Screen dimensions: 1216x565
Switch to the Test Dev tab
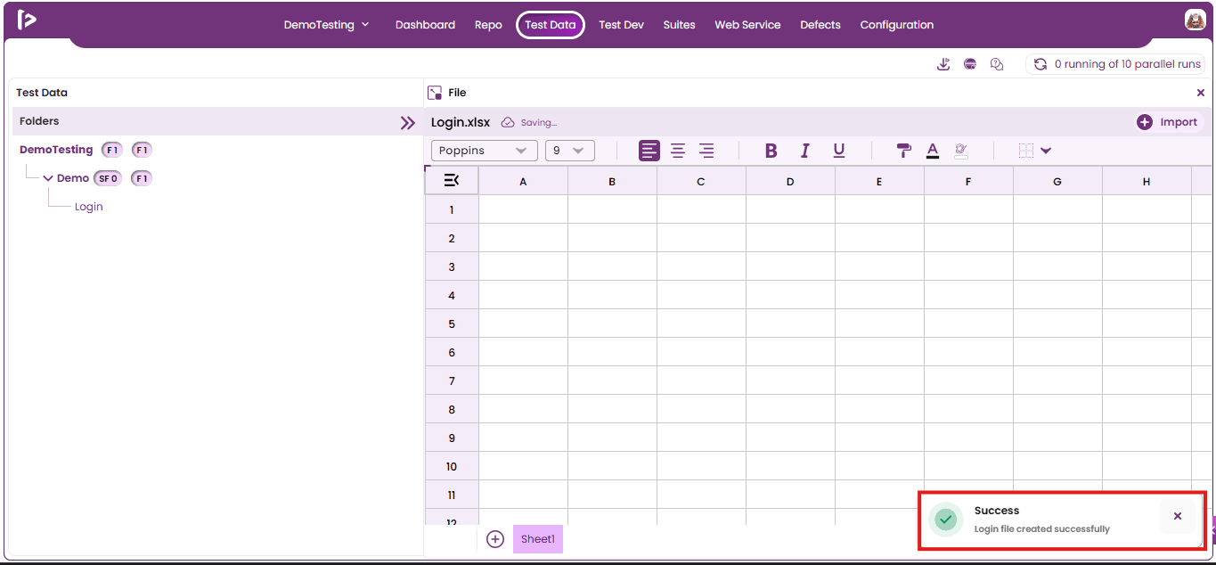point(621,25)
